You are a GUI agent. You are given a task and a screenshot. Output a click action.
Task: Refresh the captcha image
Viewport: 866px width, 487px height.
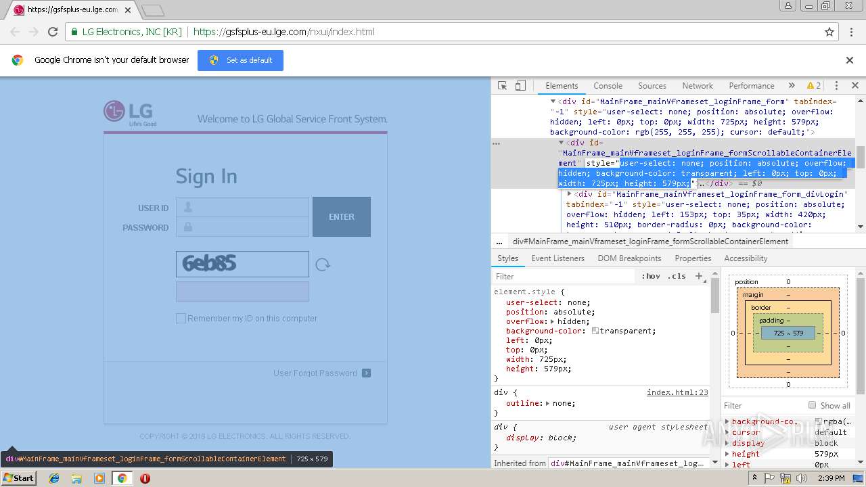(323, 264)
